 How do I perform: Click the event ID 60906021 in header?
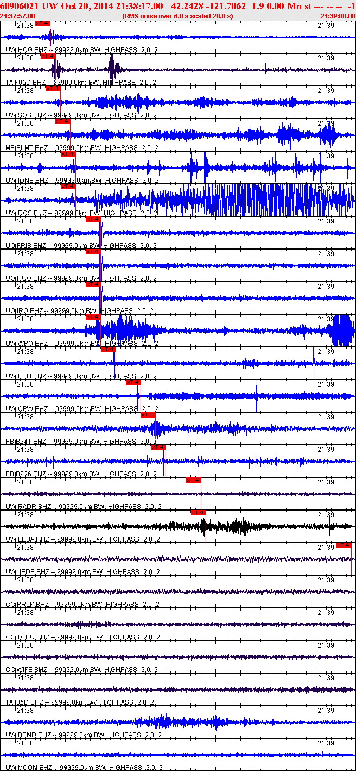point(20,5)
